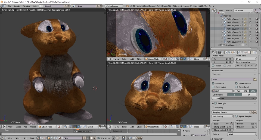Open Object Mode dropdown in left viewport
The width and height of the screenshot is (261, 140).
tap(47, 127)
